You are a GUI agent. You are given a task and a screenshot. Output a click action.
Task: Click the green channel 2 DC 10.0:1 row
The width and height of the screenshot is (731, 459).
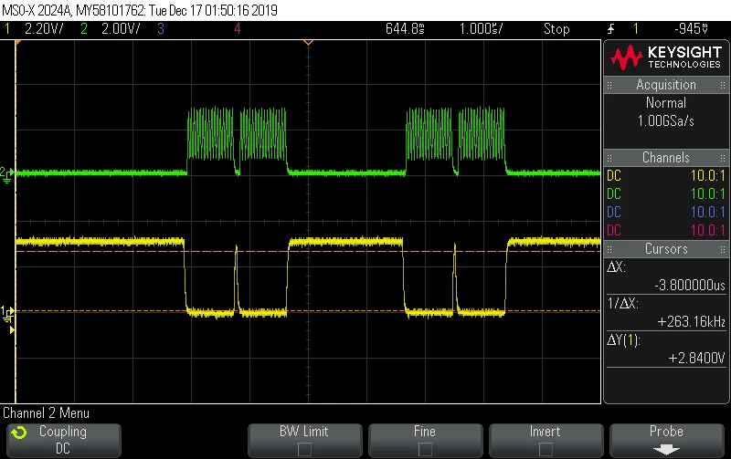(x=666, y=193)
